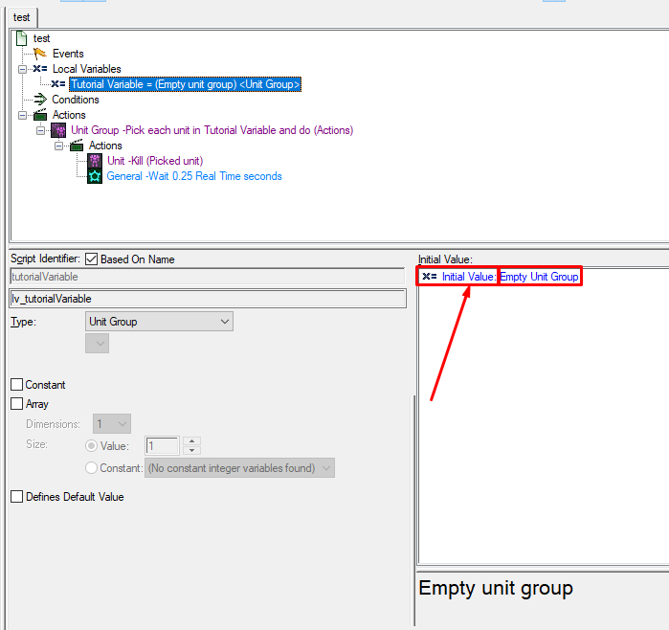
Task: Select the General Wait 0.25 seconds action
Action: click(194, 176)
